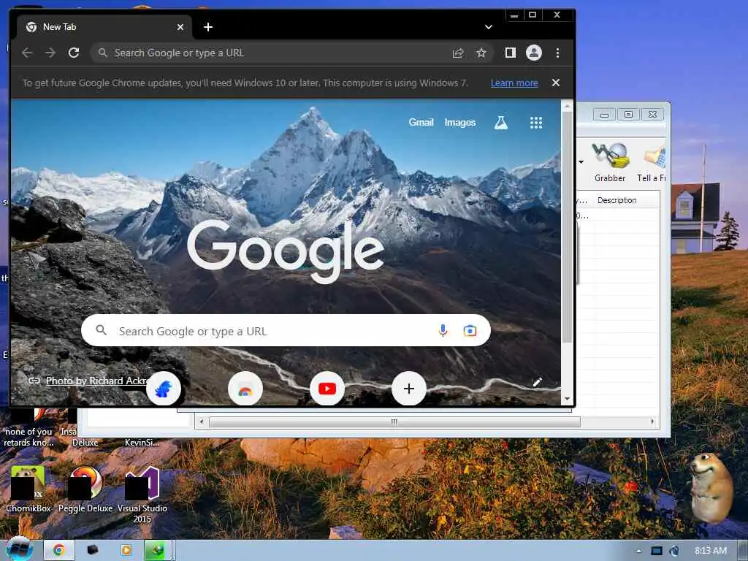Click the Chrome back arrow
The height and width of the screenshot is (561, 748).
[27, 53]
